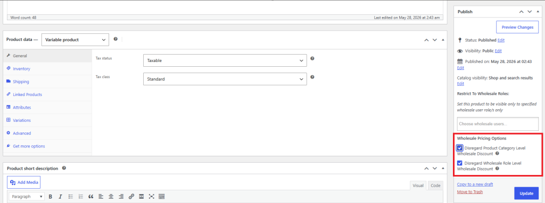Open the Paragraph format dropdown

[x=27, y=197]
